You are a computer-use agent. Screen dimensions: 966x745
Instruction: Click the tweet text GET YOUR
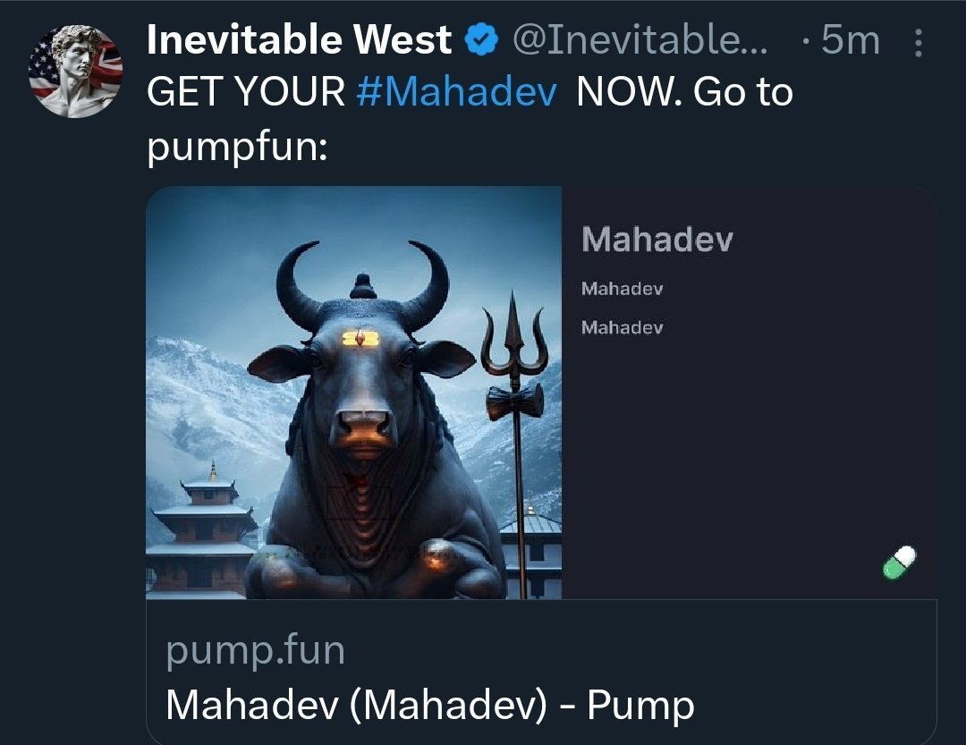click(x=246, y=92)
